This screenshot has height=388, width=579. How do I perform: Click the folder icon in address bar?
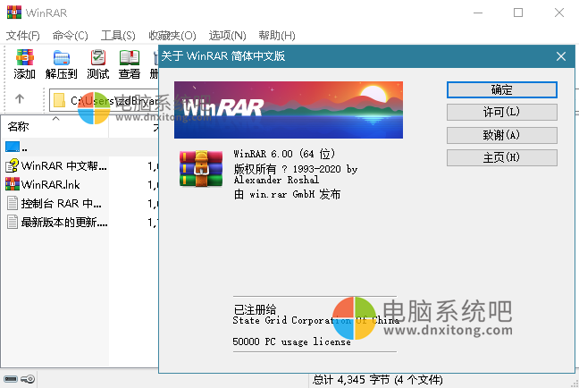pos(60,100)
